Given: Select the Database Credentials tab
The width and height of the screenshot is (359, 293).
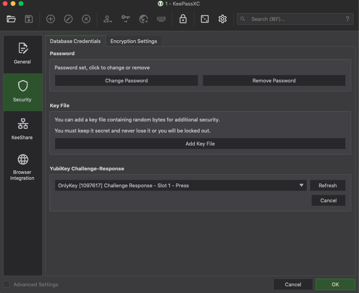Looking at the screenshot, I should [x=76, y=41].
